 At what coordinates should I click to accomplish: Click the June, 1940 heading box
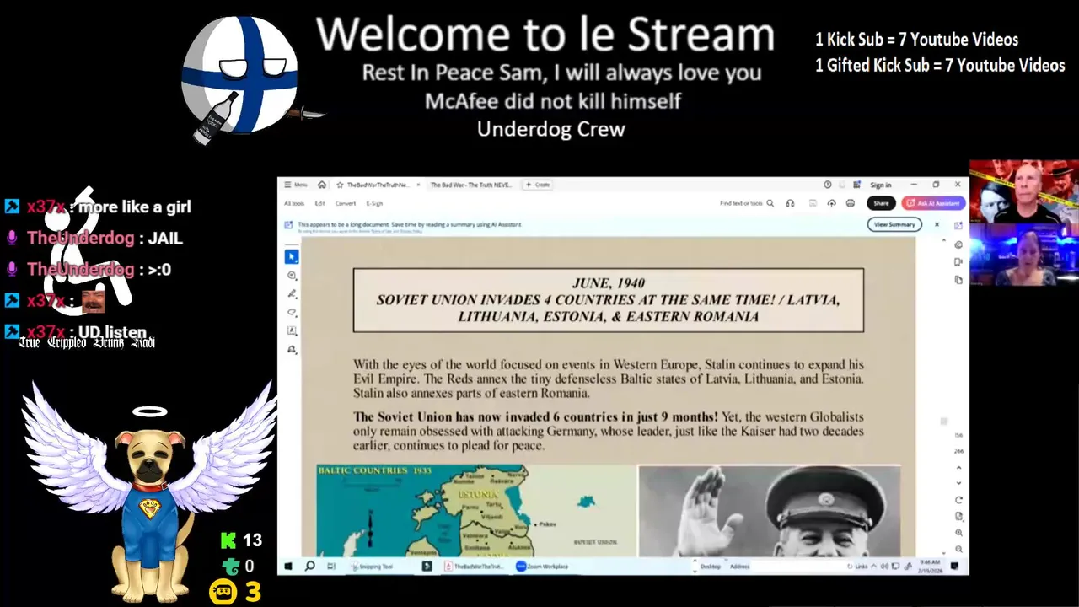[609, 300]
